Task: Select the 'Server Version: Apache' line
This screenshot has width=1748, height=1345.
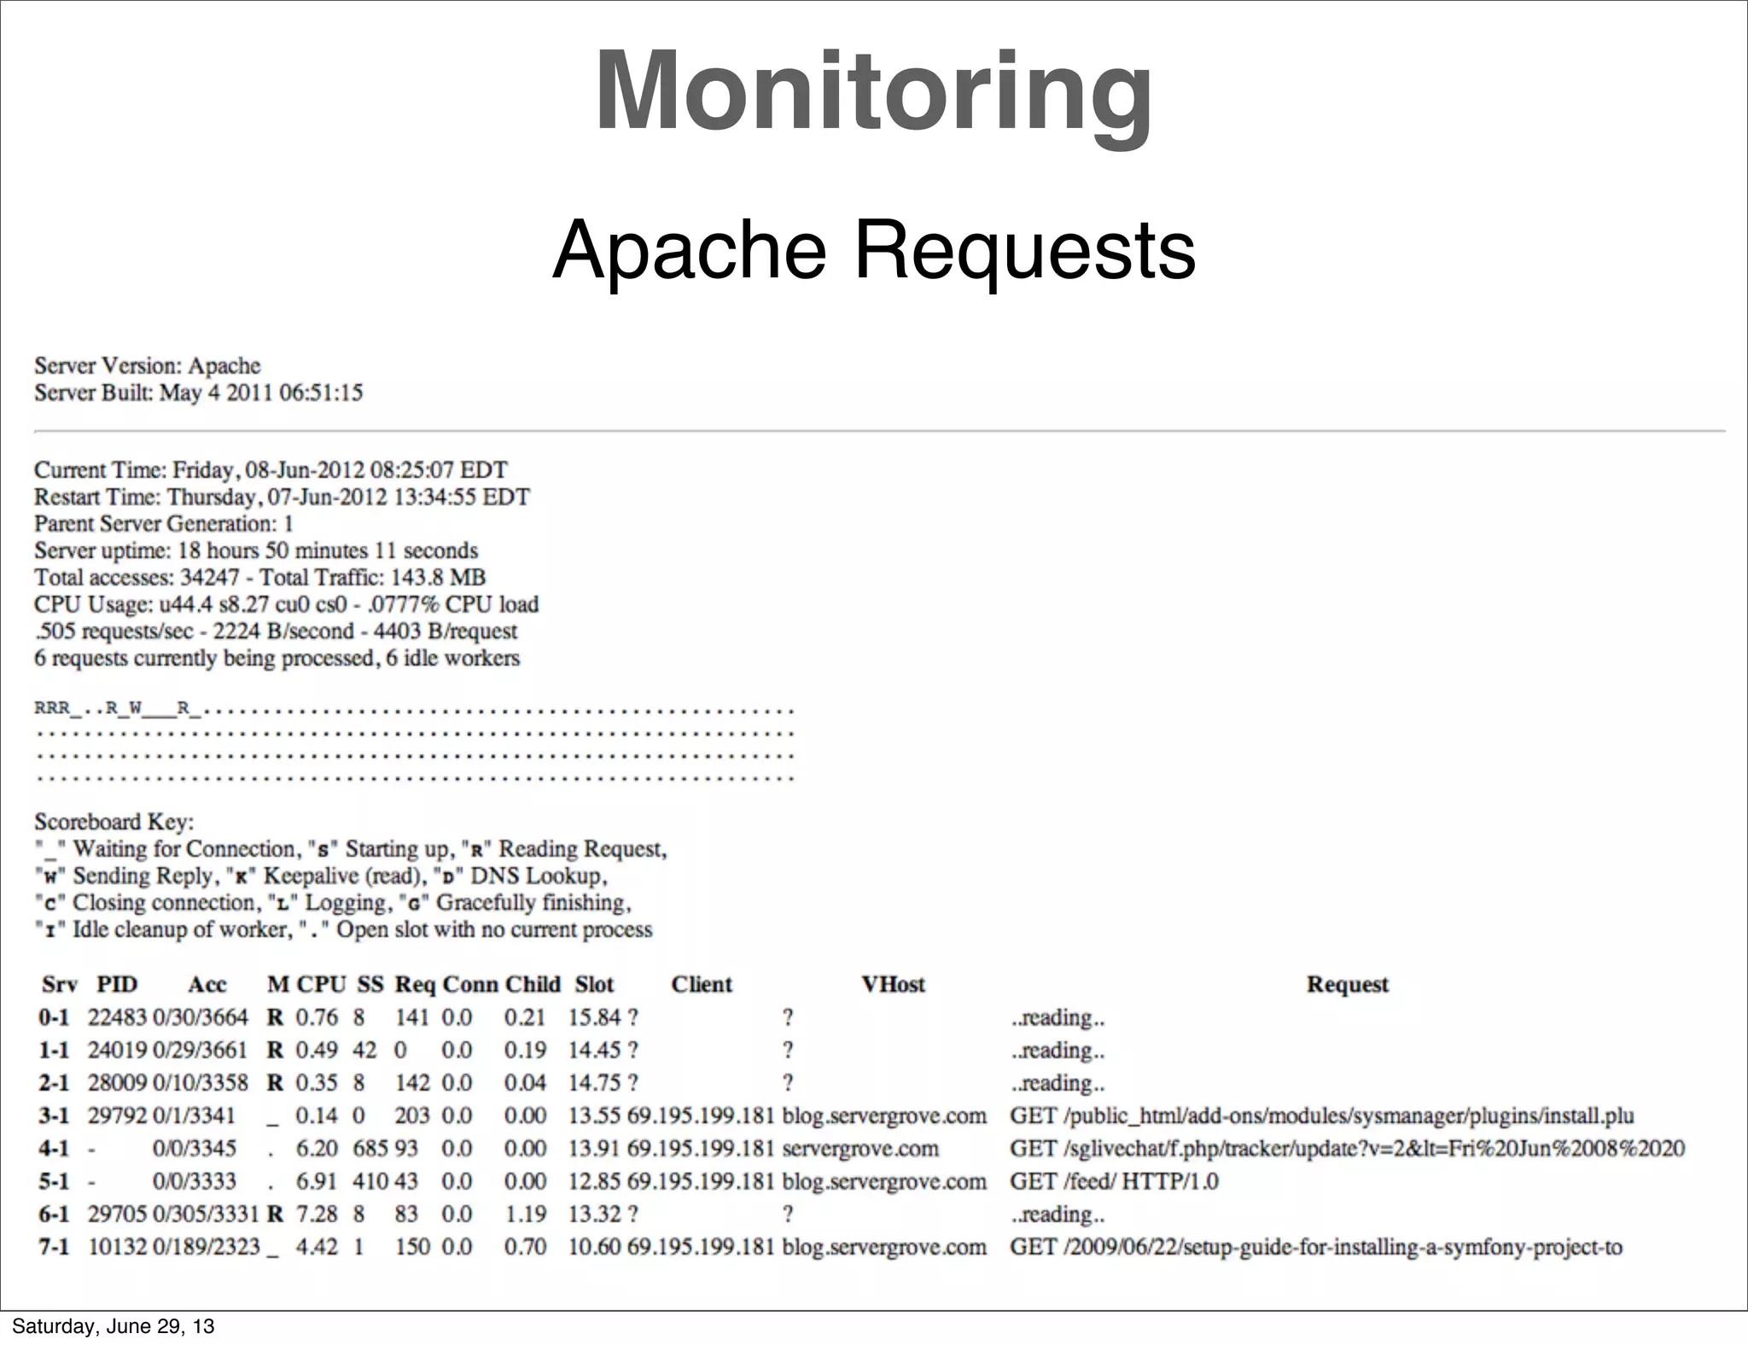Action: pos(147,366)
